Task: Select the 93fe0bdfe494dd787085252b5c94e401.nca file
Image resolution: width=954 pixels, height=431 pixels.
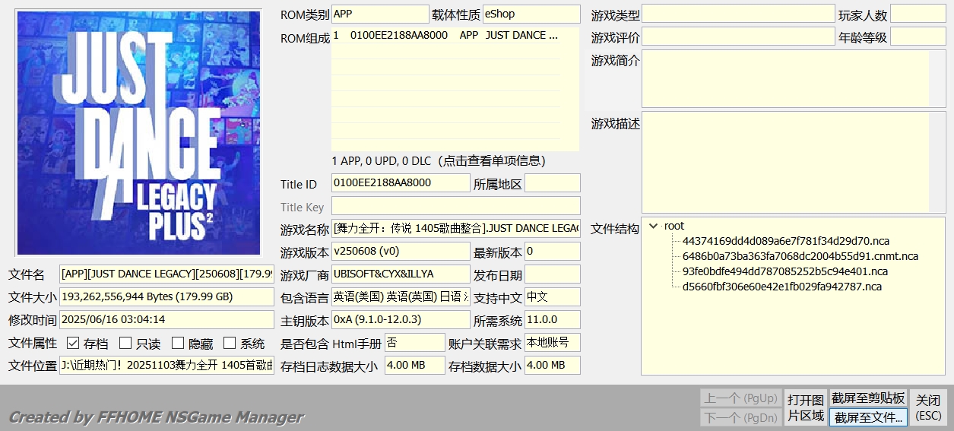Action: (784, 271)
